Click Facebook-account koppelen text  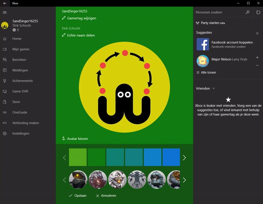coord(232,42)
